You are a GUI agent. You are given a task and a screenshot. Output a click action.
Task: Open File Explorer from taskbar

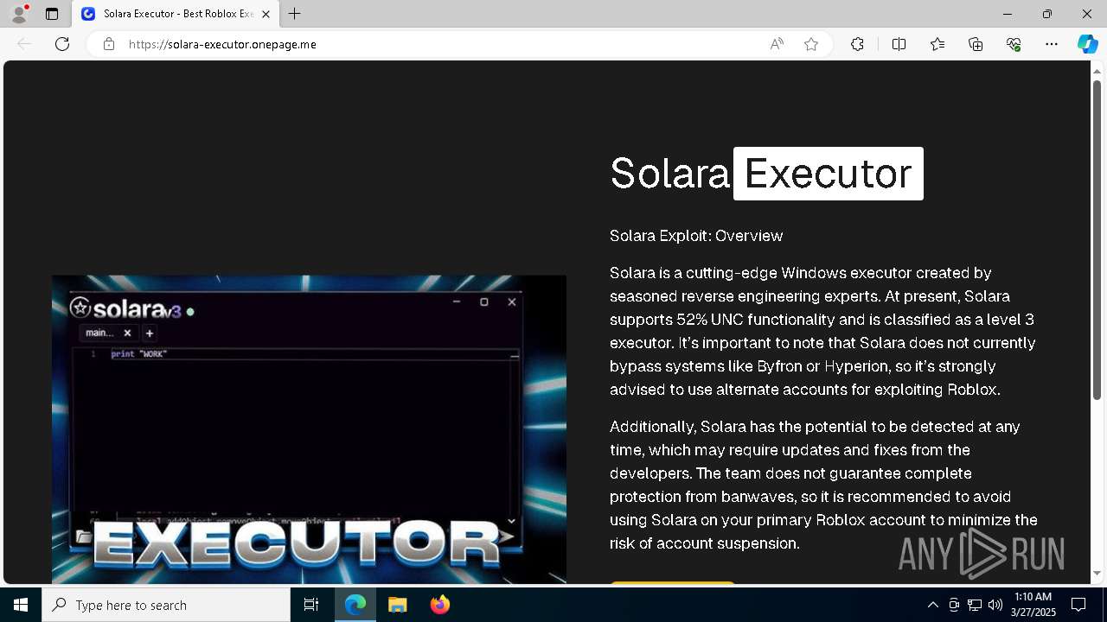pyautogui.click(x=397, y=605)
